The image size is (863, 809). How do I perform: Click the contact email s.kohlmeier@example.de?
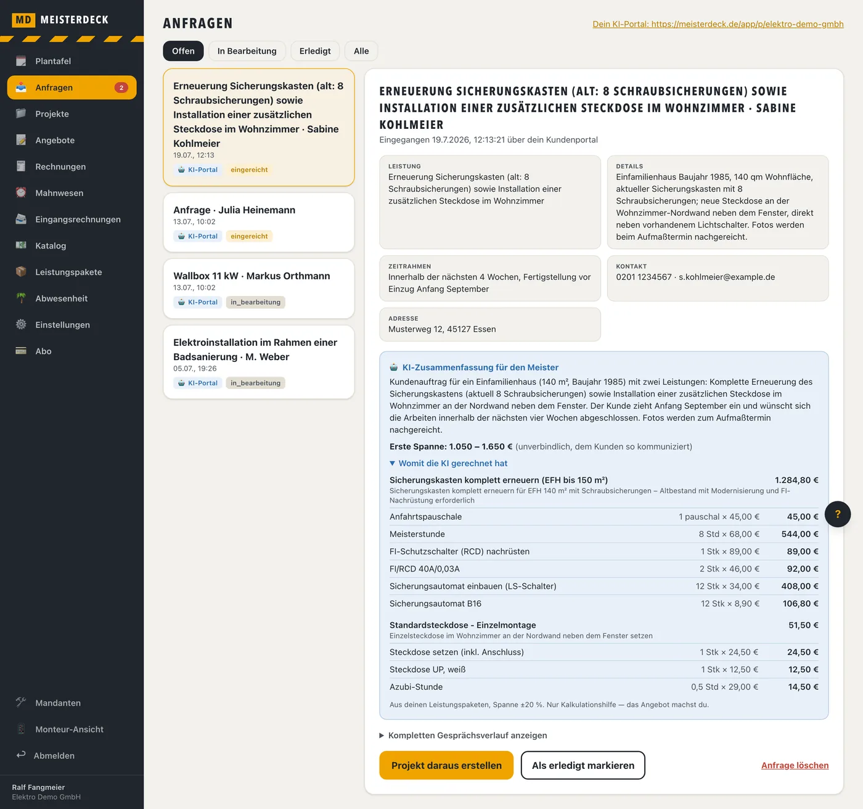pyautogui.click(x=727, y=277)
